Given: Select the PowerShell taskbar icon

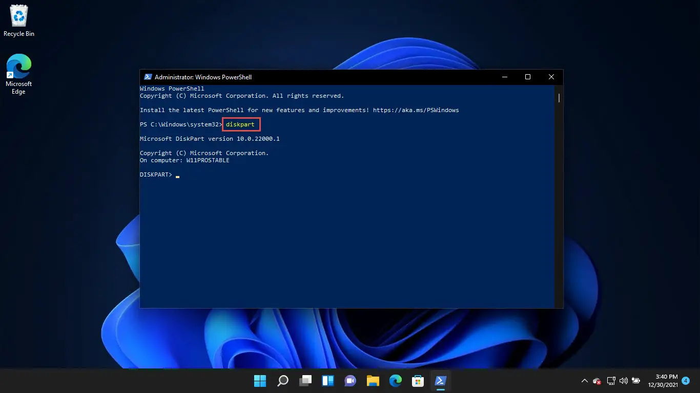Looking at the screenshot, I should [440, 381].
